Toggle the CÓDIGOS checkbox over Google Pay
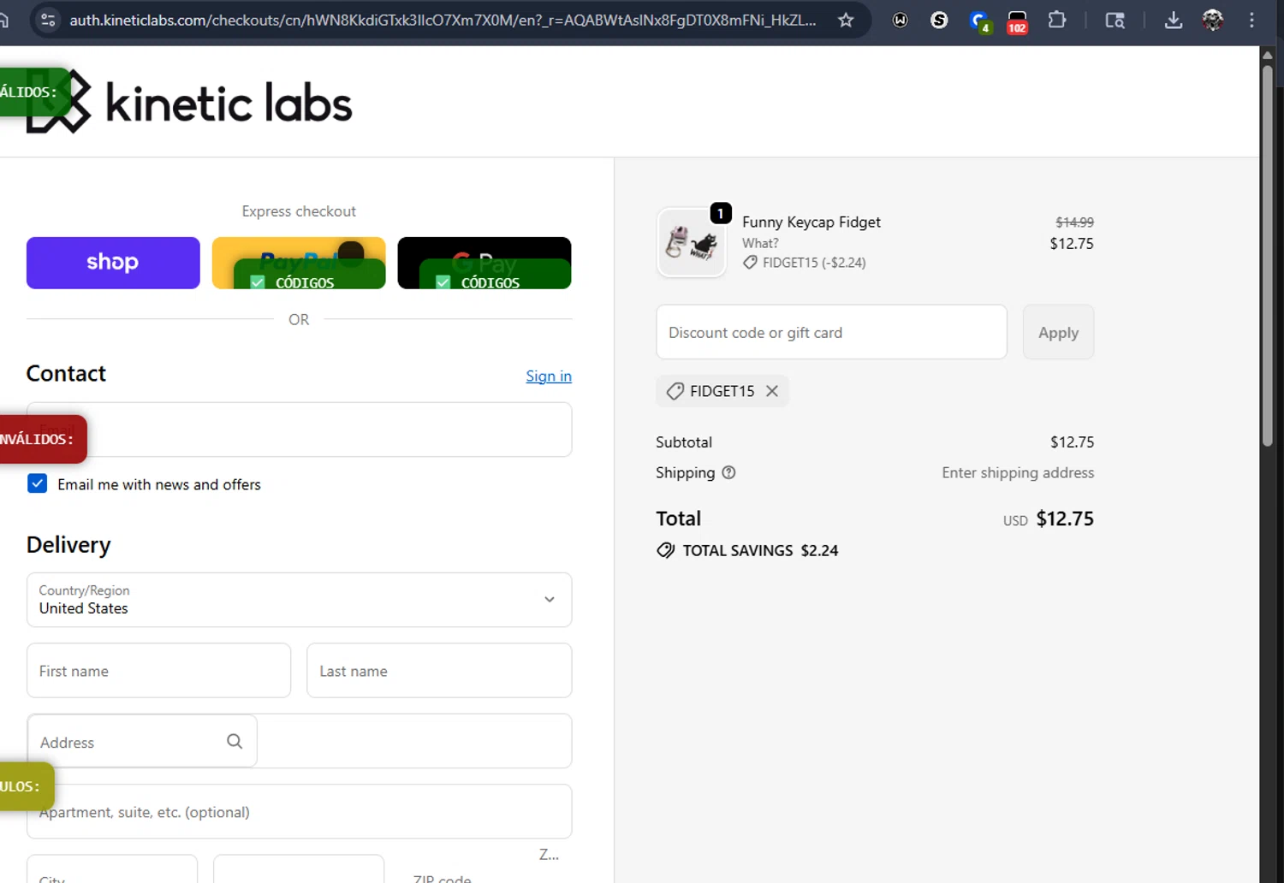 [443, 282]
